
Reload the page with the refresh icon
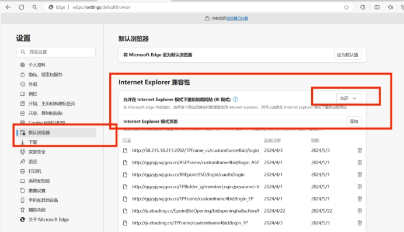pyautogui.click(x=22, y=7)
